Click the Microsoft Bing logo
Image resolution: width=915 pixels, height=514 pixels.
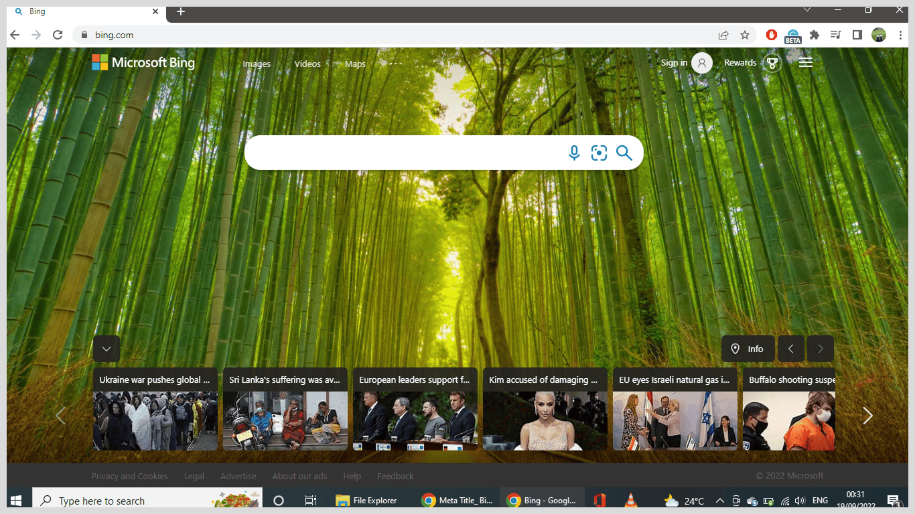[x=143, y=62]
